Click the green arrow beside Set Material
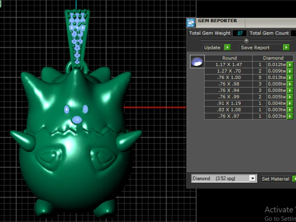 pos(294,179)
